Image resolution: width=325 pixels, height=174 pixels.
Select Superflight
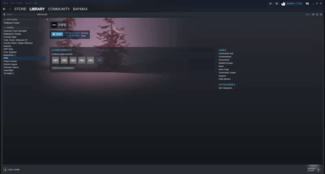[8, 70]
